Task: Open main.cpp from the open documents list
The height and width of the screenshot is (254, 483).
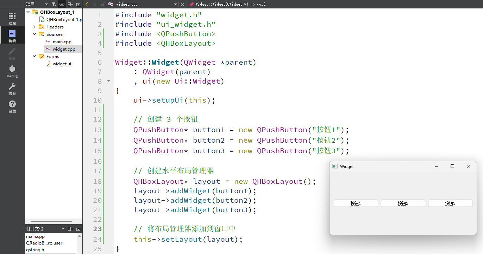Action: coord(35,236)
